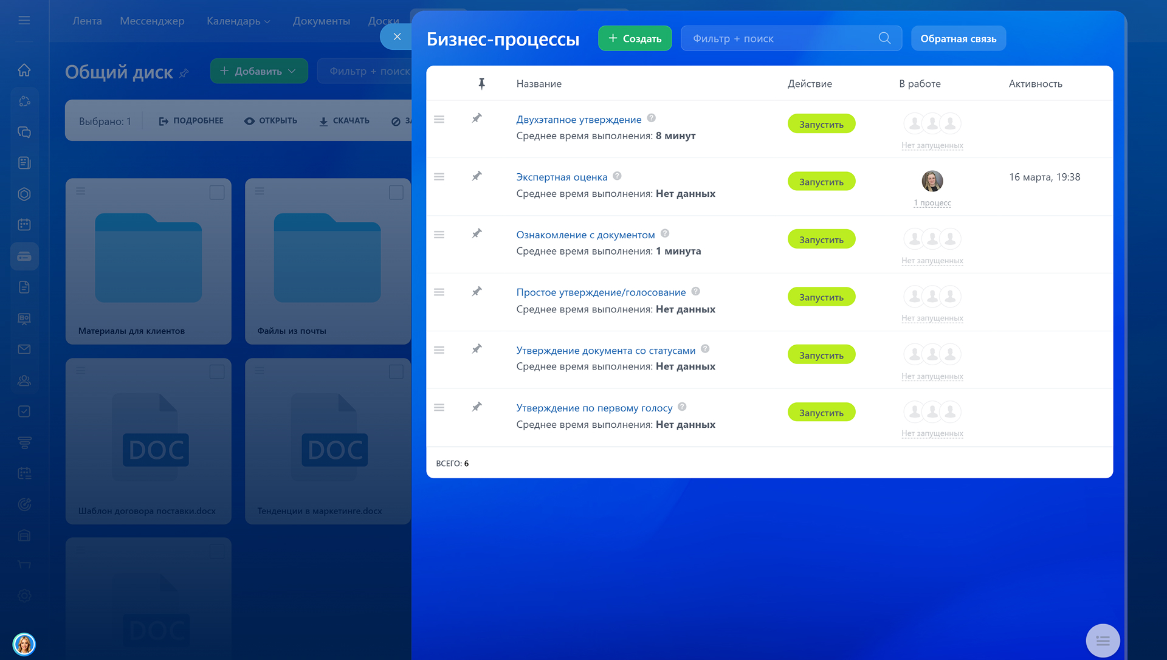Tick the Шаблон договора поставки.docx checkbox
Image resolution: width=1167 pixels, height=660 pixels.
[217, 372]
